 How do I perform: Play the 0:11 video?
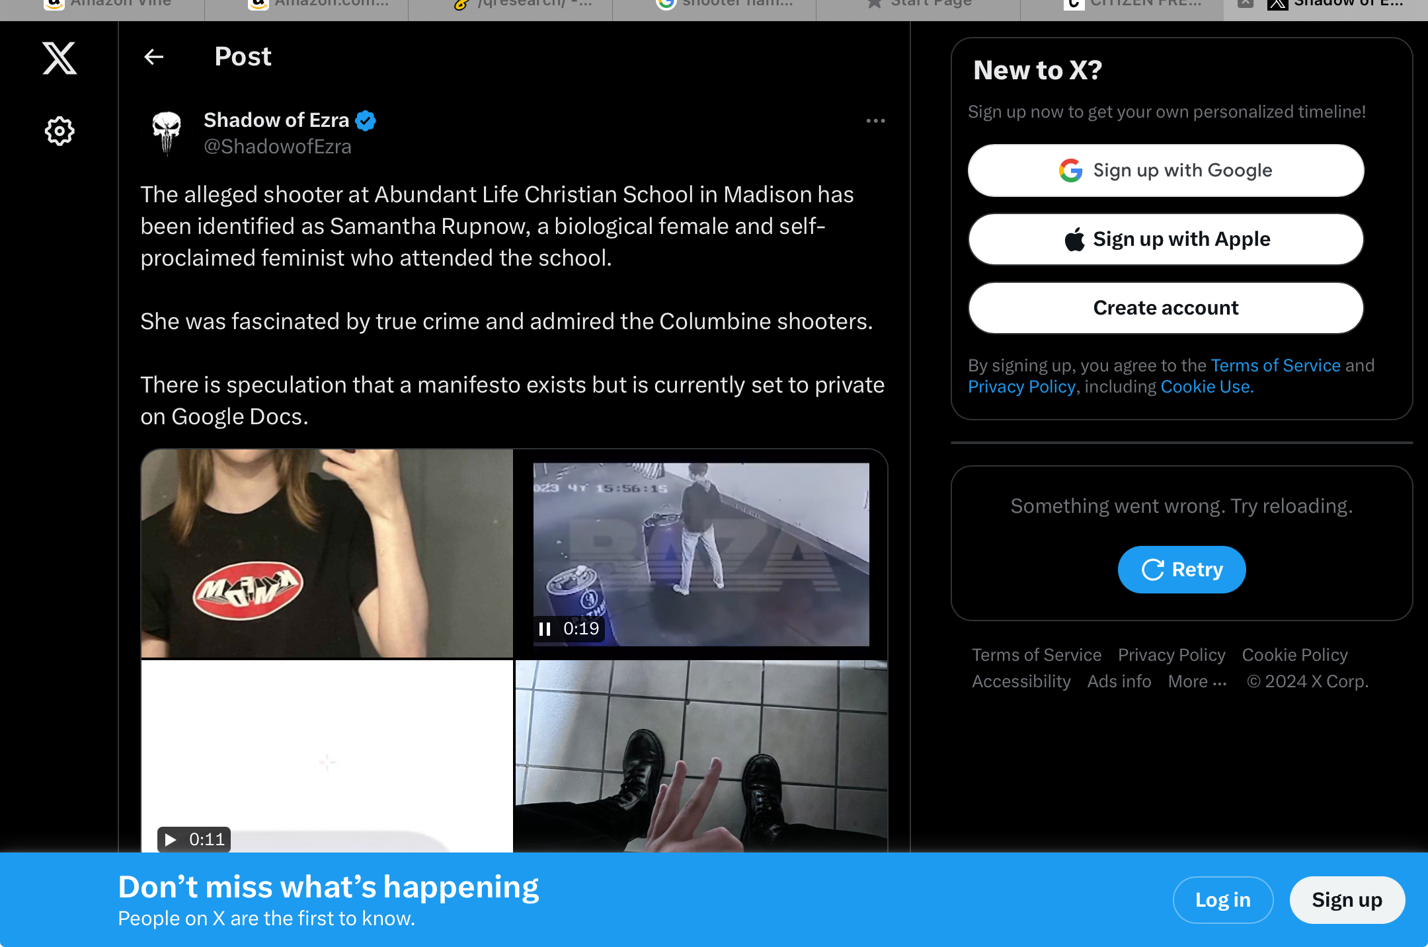point(171,839)
